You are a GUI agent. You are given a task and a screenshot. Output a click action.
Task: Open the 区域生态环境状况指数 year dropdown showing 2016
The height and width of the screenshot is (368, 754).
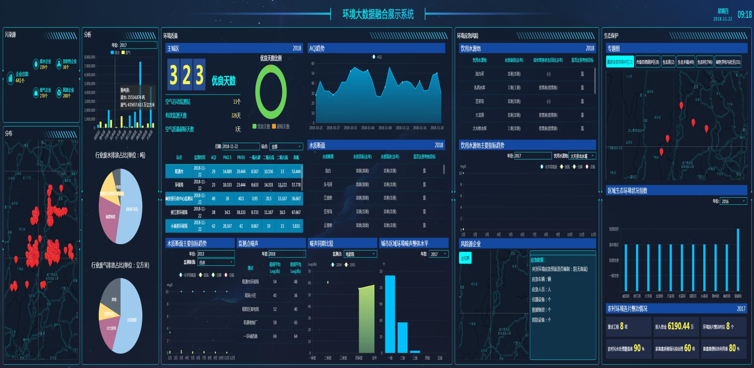[733, 201]
